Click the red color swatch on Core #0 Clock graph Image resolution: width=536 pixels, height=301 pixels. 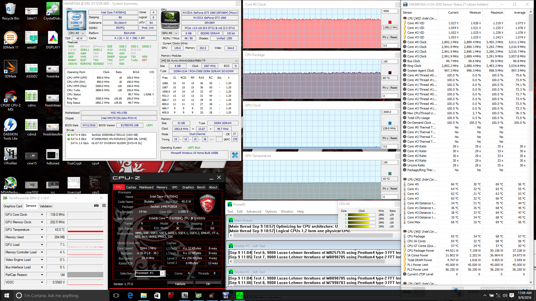point(390,22)
